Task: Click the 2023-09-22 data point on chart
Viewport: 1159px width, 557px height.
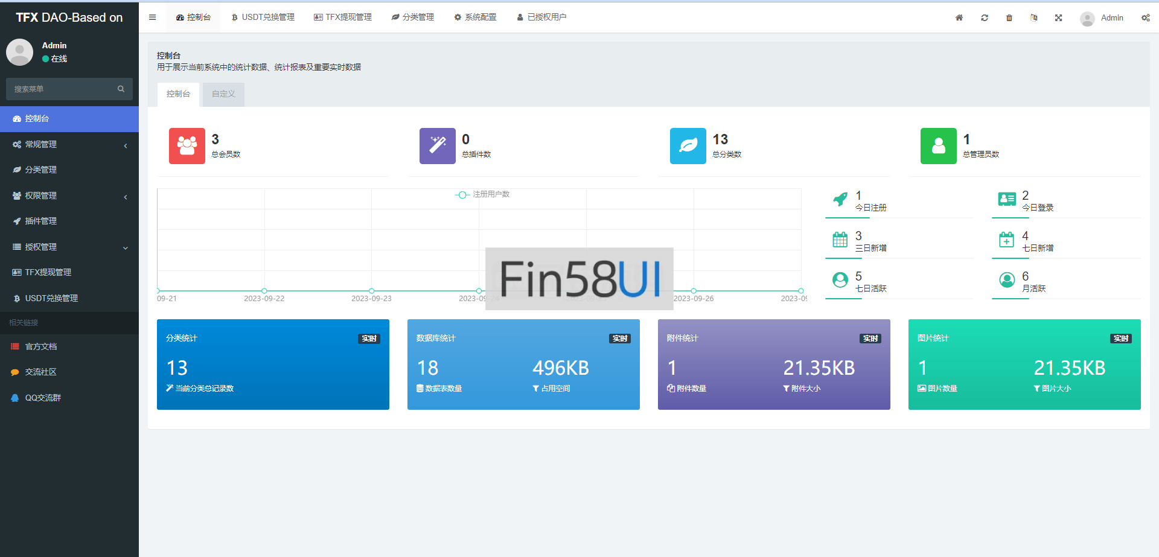Action: click(264, 291)
